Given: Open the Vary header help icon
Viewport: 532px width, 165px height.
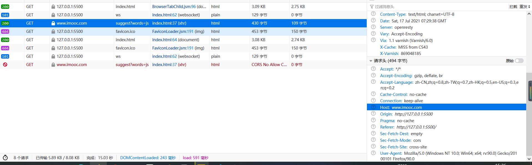Looking at the screenshot, I should (373, 34).
